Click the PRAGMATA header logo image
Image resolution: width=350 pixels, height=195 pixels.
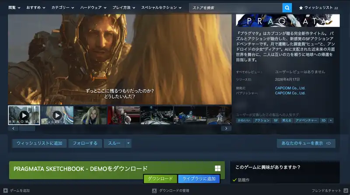pyautogui.click(x=288, y=21)
